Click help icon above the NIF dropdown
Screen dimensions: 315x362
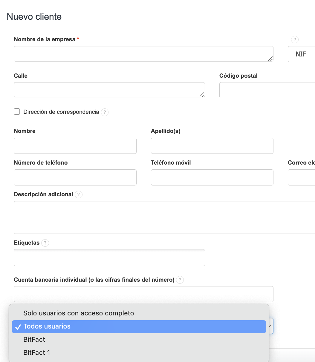(x=295, y=40)
